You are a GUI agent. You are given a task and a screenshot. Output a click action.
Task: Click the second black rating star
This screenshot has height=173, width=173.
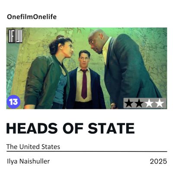pyautogui.click(x=139, y=103)
